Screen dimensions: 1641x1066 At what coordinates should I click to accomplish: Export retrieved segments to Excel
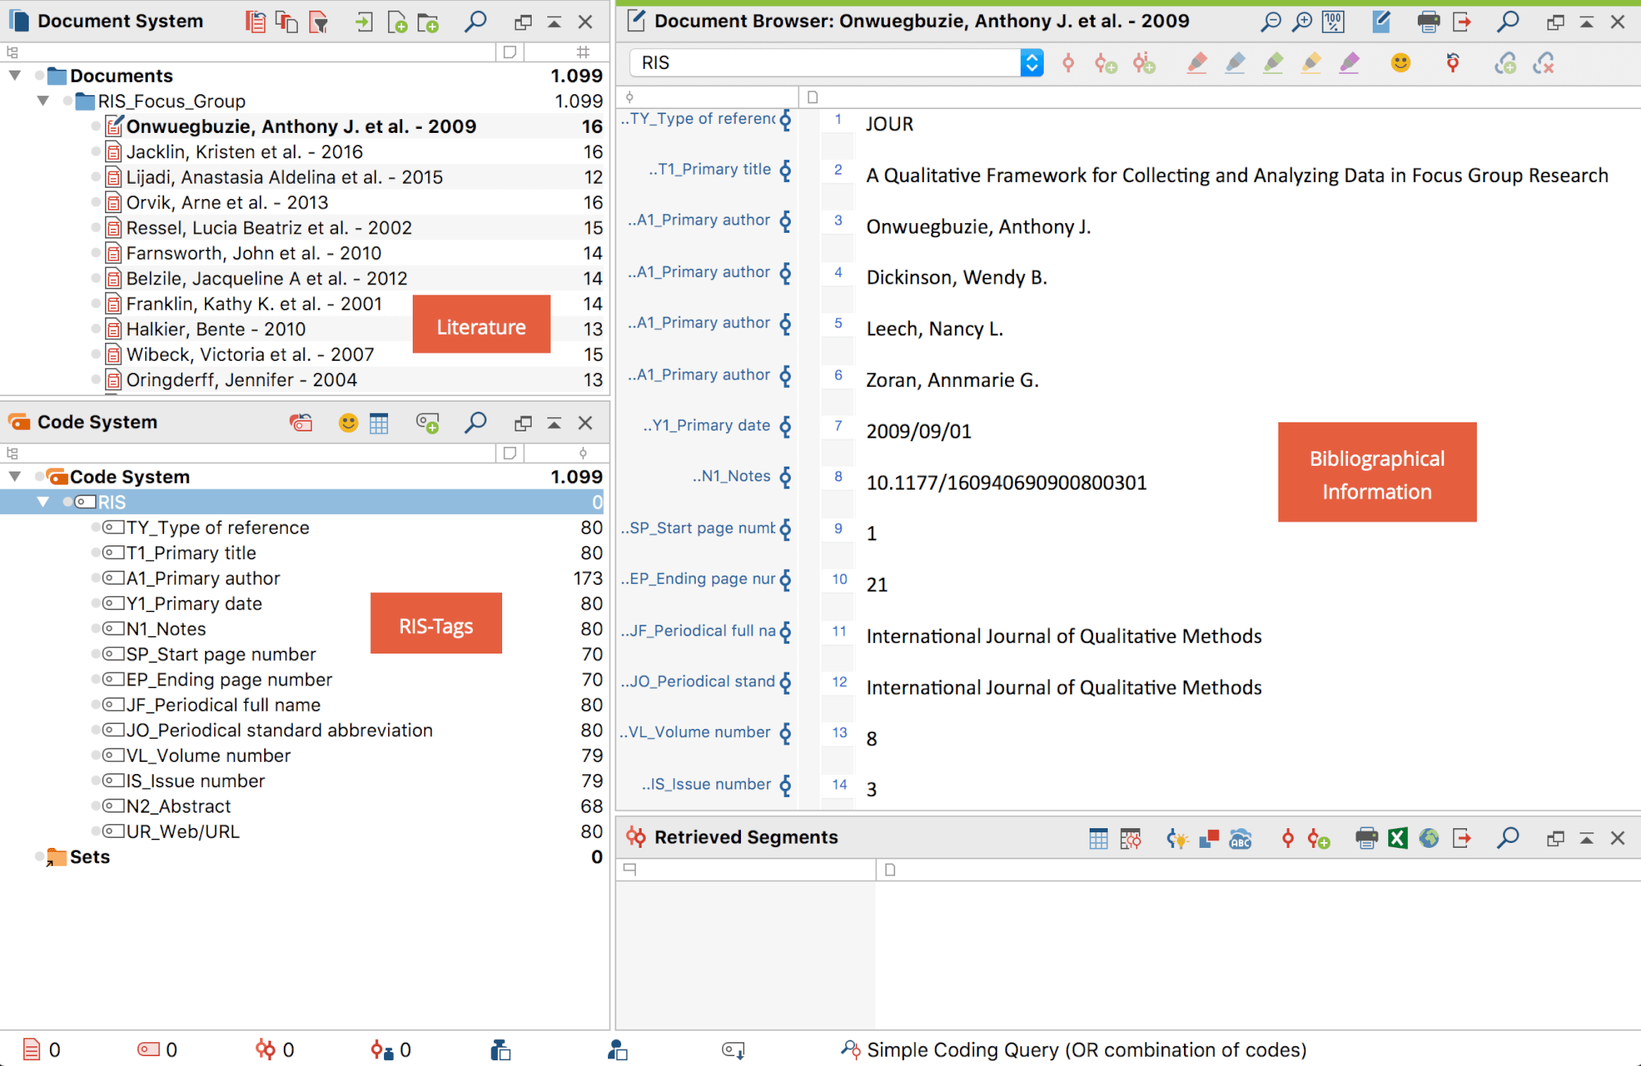click(x=1397, y=838)
